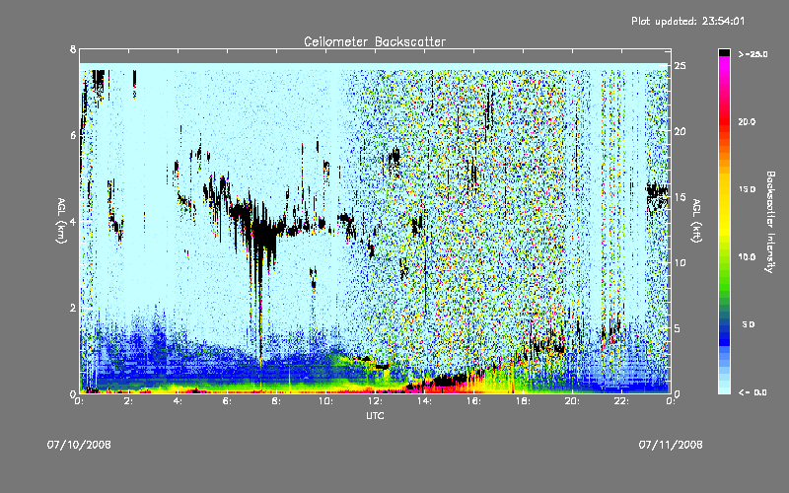
Task: Click the 'AGL (kft)' right axis label
Action: tap(696, 221)
